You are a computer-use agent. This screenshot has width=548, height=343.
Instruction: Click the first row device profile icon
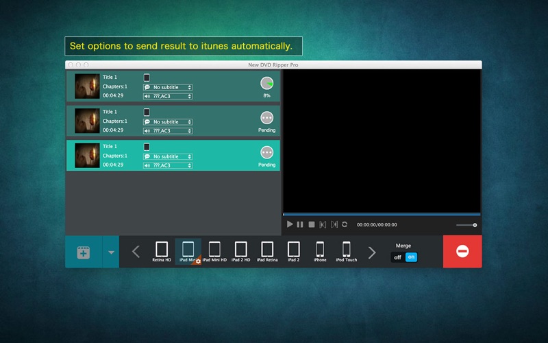point(147,78)
